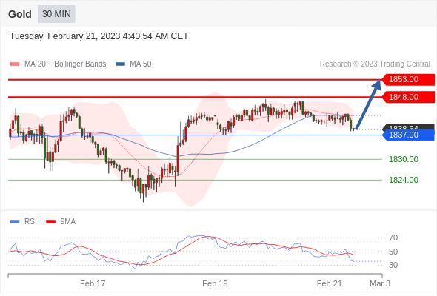Click the Feb 21 date axis label
The height and width of the screenshot is (296, 437).
[329, 283]
